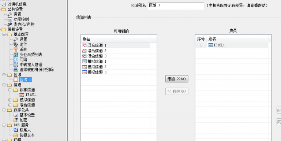Click the 对讲机信息 document icon
This screenshot has height=141, width=281.
4,4
